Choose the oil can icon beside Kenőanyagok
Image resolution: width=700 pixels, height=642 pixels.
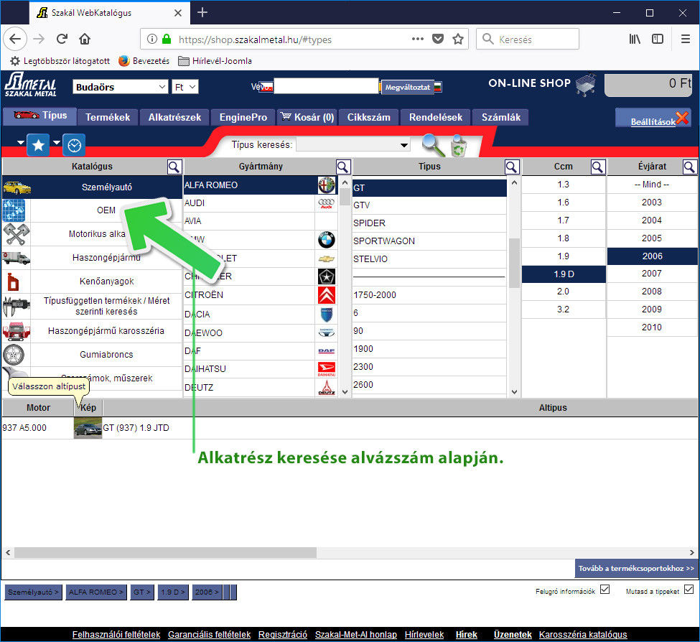click(13, 282)
